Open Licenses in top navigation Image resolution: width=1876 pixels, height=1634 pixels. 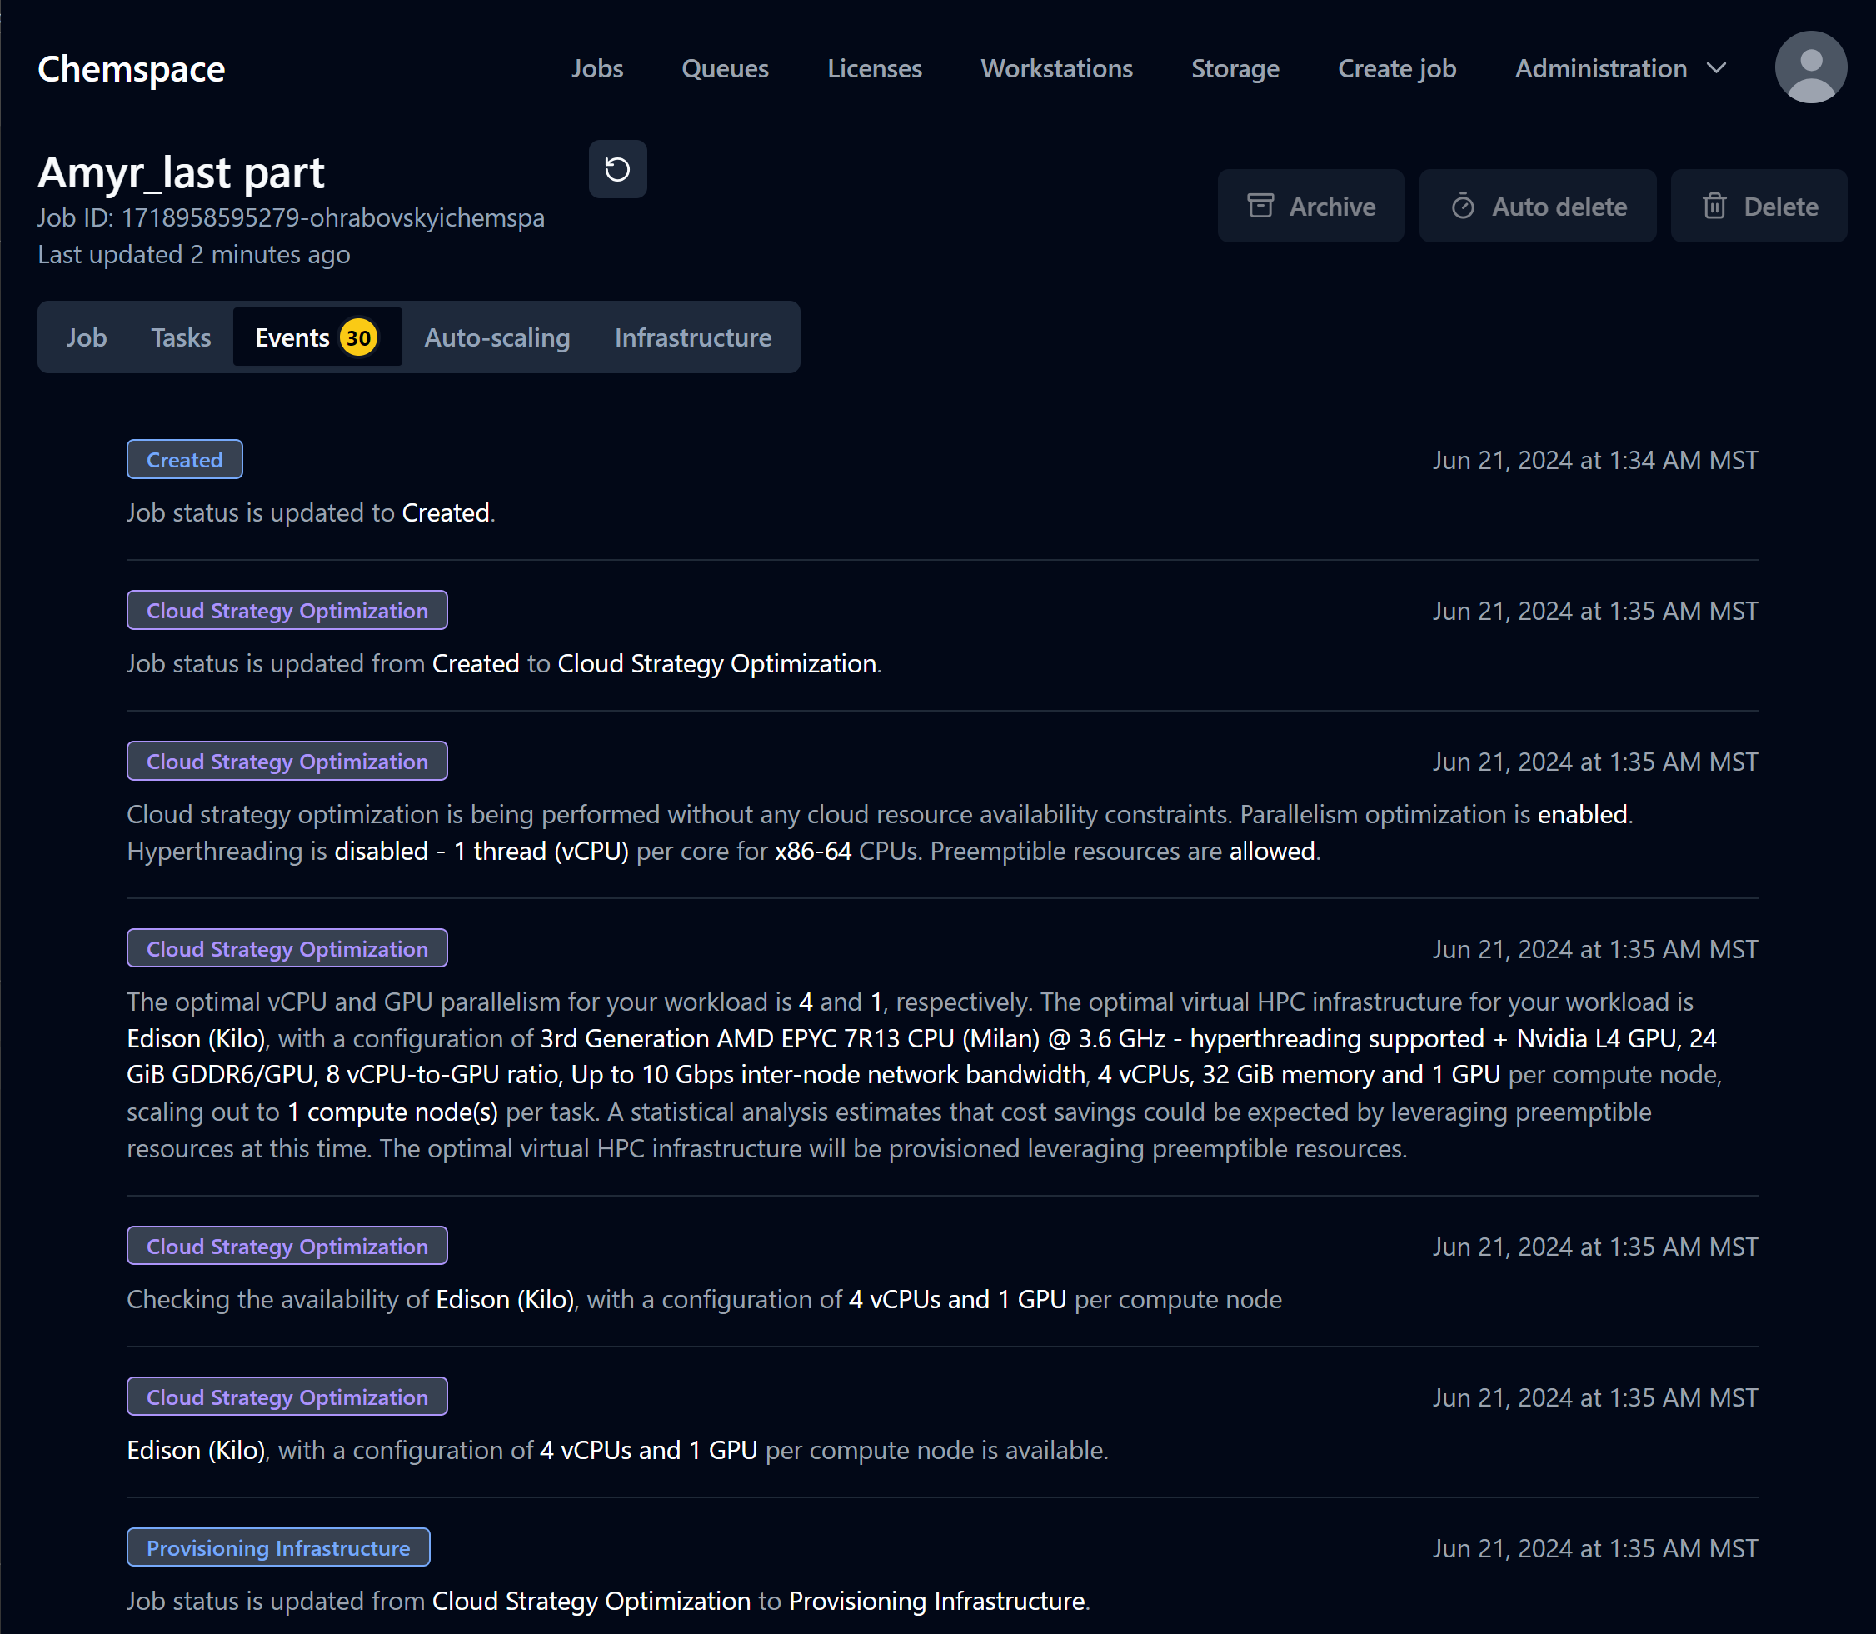(874, 68)
